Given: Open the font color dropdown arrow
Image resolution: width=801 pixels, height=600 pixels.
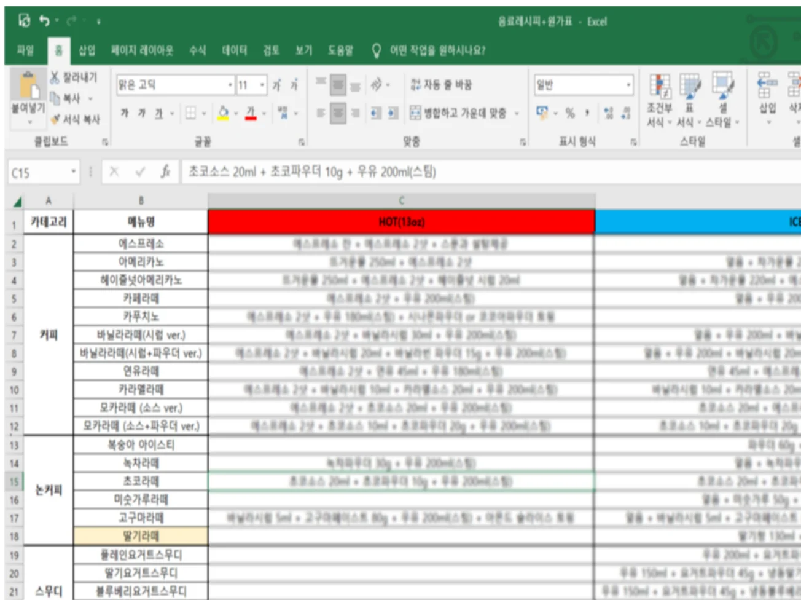Looking at the screenshot, I should (x=264, y=113).
